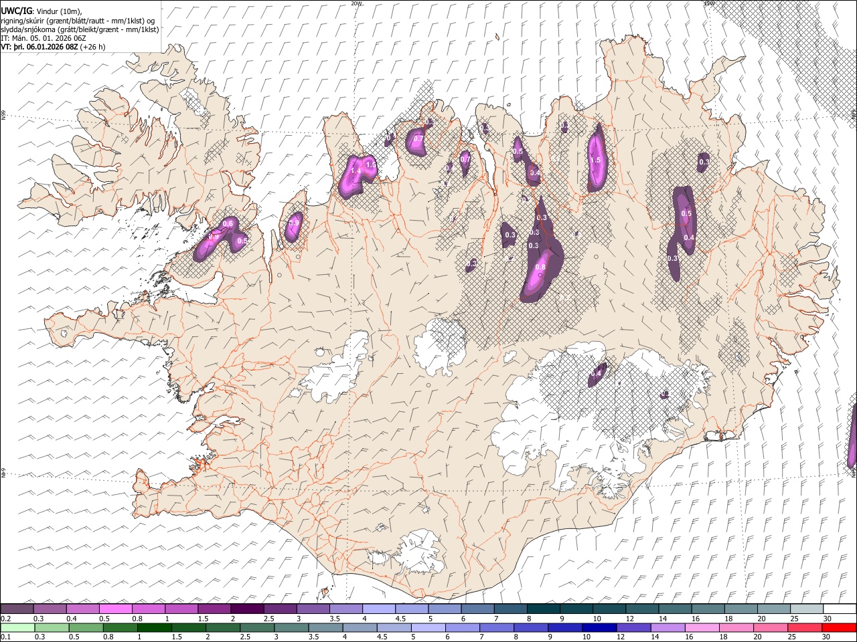Click the snow legend grey swatch at 20

[x=774, y=609]
